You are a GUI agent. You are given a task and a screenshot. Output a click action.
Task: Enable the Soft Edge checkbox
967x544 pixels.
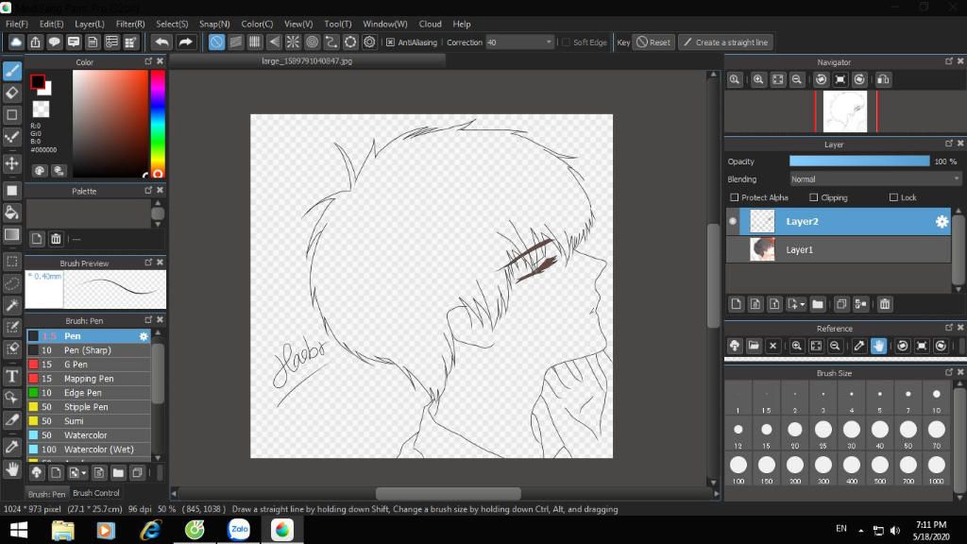point(566,42)
